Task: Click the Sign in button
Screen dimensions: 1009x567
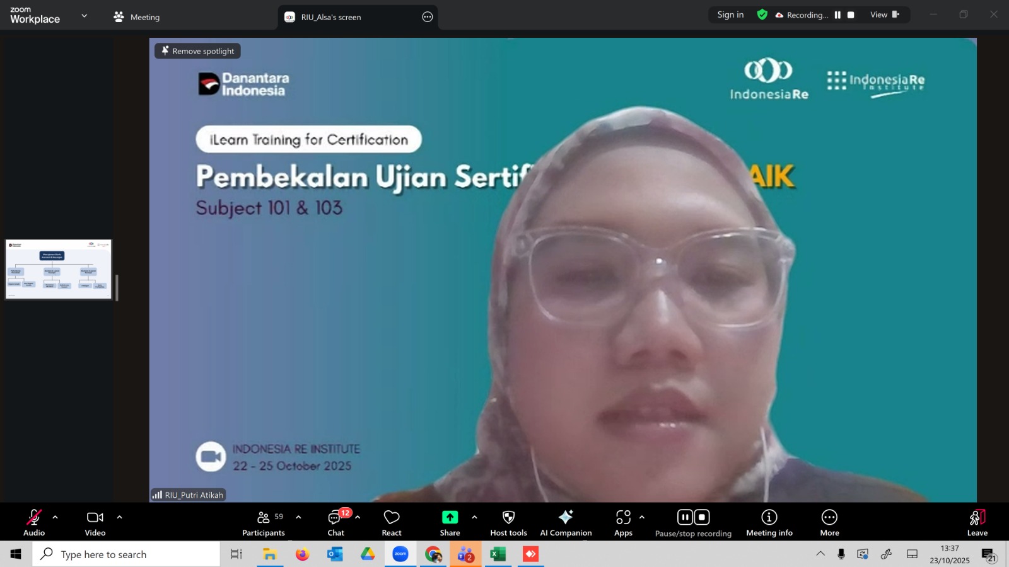Action: point(730,15)
